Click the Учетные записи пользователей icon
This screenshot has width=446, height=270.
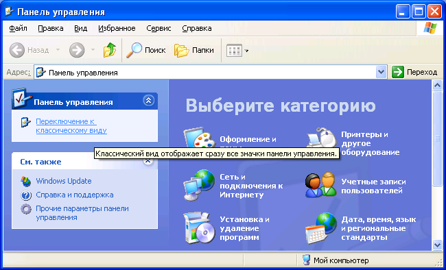pos(320,185)
